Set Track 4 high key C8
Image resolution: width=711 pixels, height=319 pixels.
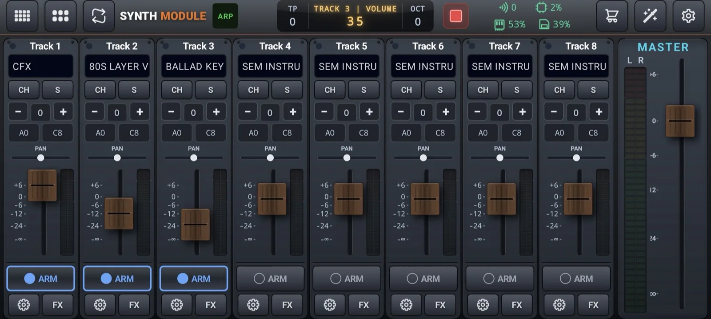click(287, 133)
